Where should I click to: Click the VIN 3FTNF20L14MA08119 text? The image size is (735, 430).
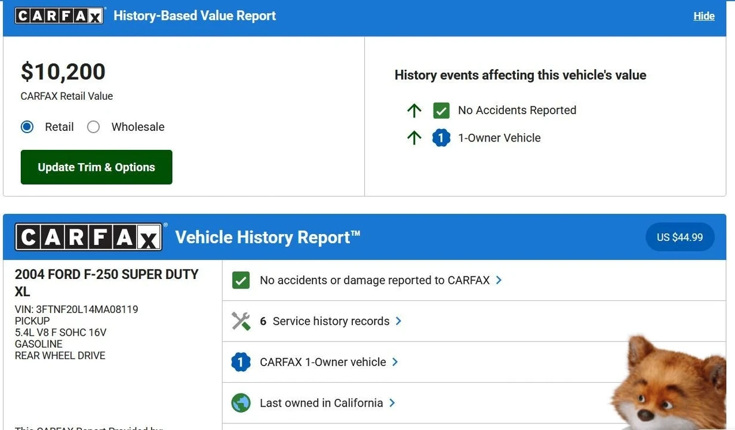click(76, 309)
